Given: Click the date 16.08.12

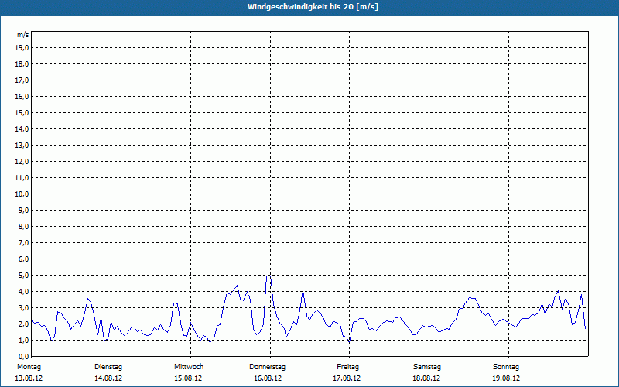Looking at the screenshot, I should click(268, 378).
